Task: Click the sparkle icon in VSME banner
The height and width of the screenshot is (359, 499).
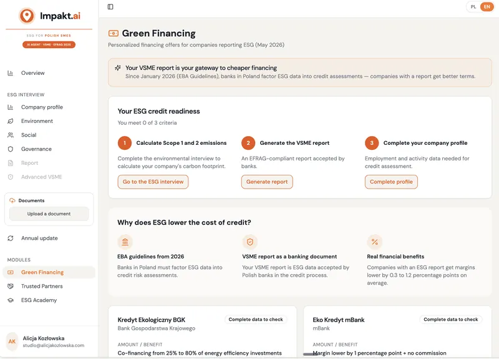Action: [x=118, y=68]
